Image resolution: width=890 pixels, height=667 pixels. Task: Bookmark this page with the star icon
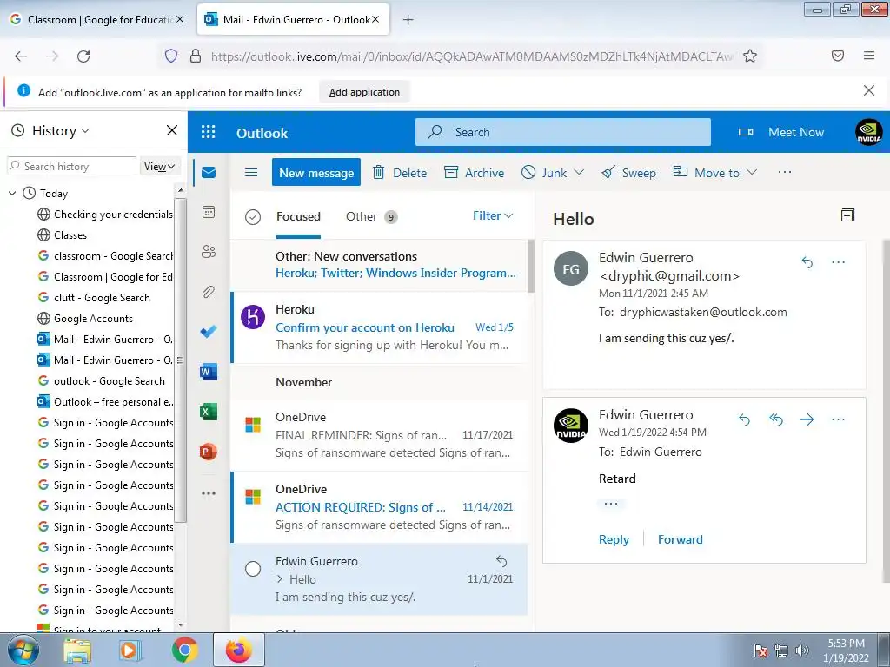pos(750,56)
